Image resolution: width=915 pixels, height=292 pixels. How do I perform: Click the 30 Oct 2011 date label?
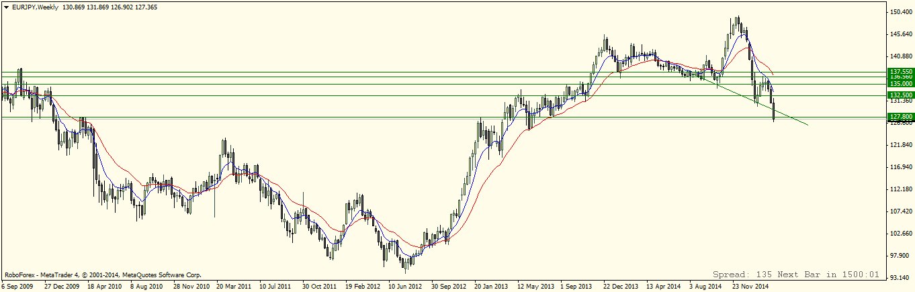coord(319,286)
